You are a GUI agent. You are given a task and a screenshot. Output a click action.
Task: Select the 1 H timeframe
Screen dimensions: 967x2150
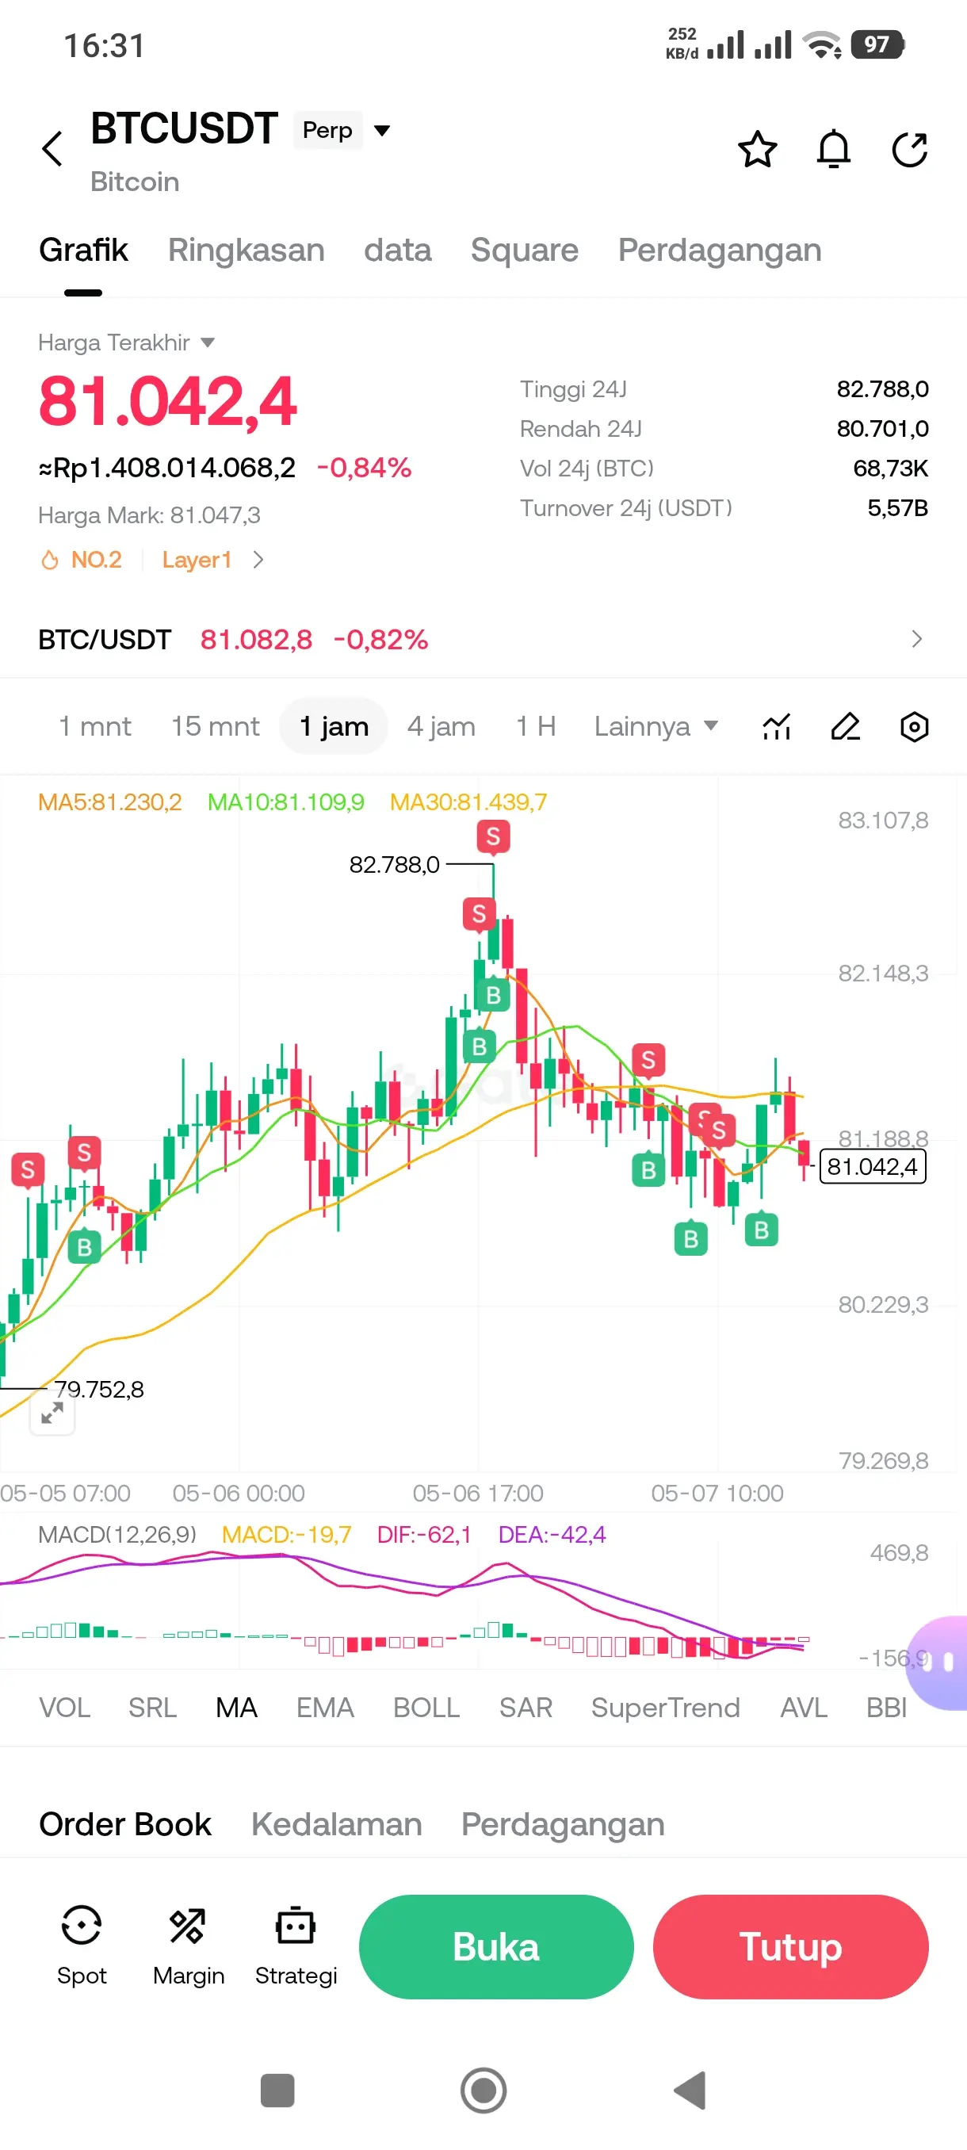click(536, 727)
